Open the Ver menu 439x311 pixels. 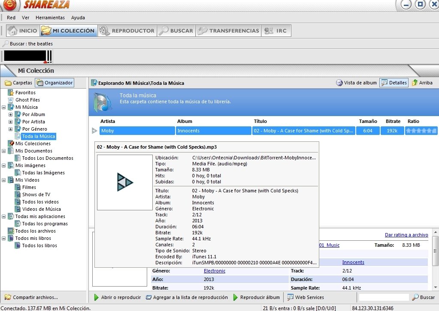[x=25, y=18]
